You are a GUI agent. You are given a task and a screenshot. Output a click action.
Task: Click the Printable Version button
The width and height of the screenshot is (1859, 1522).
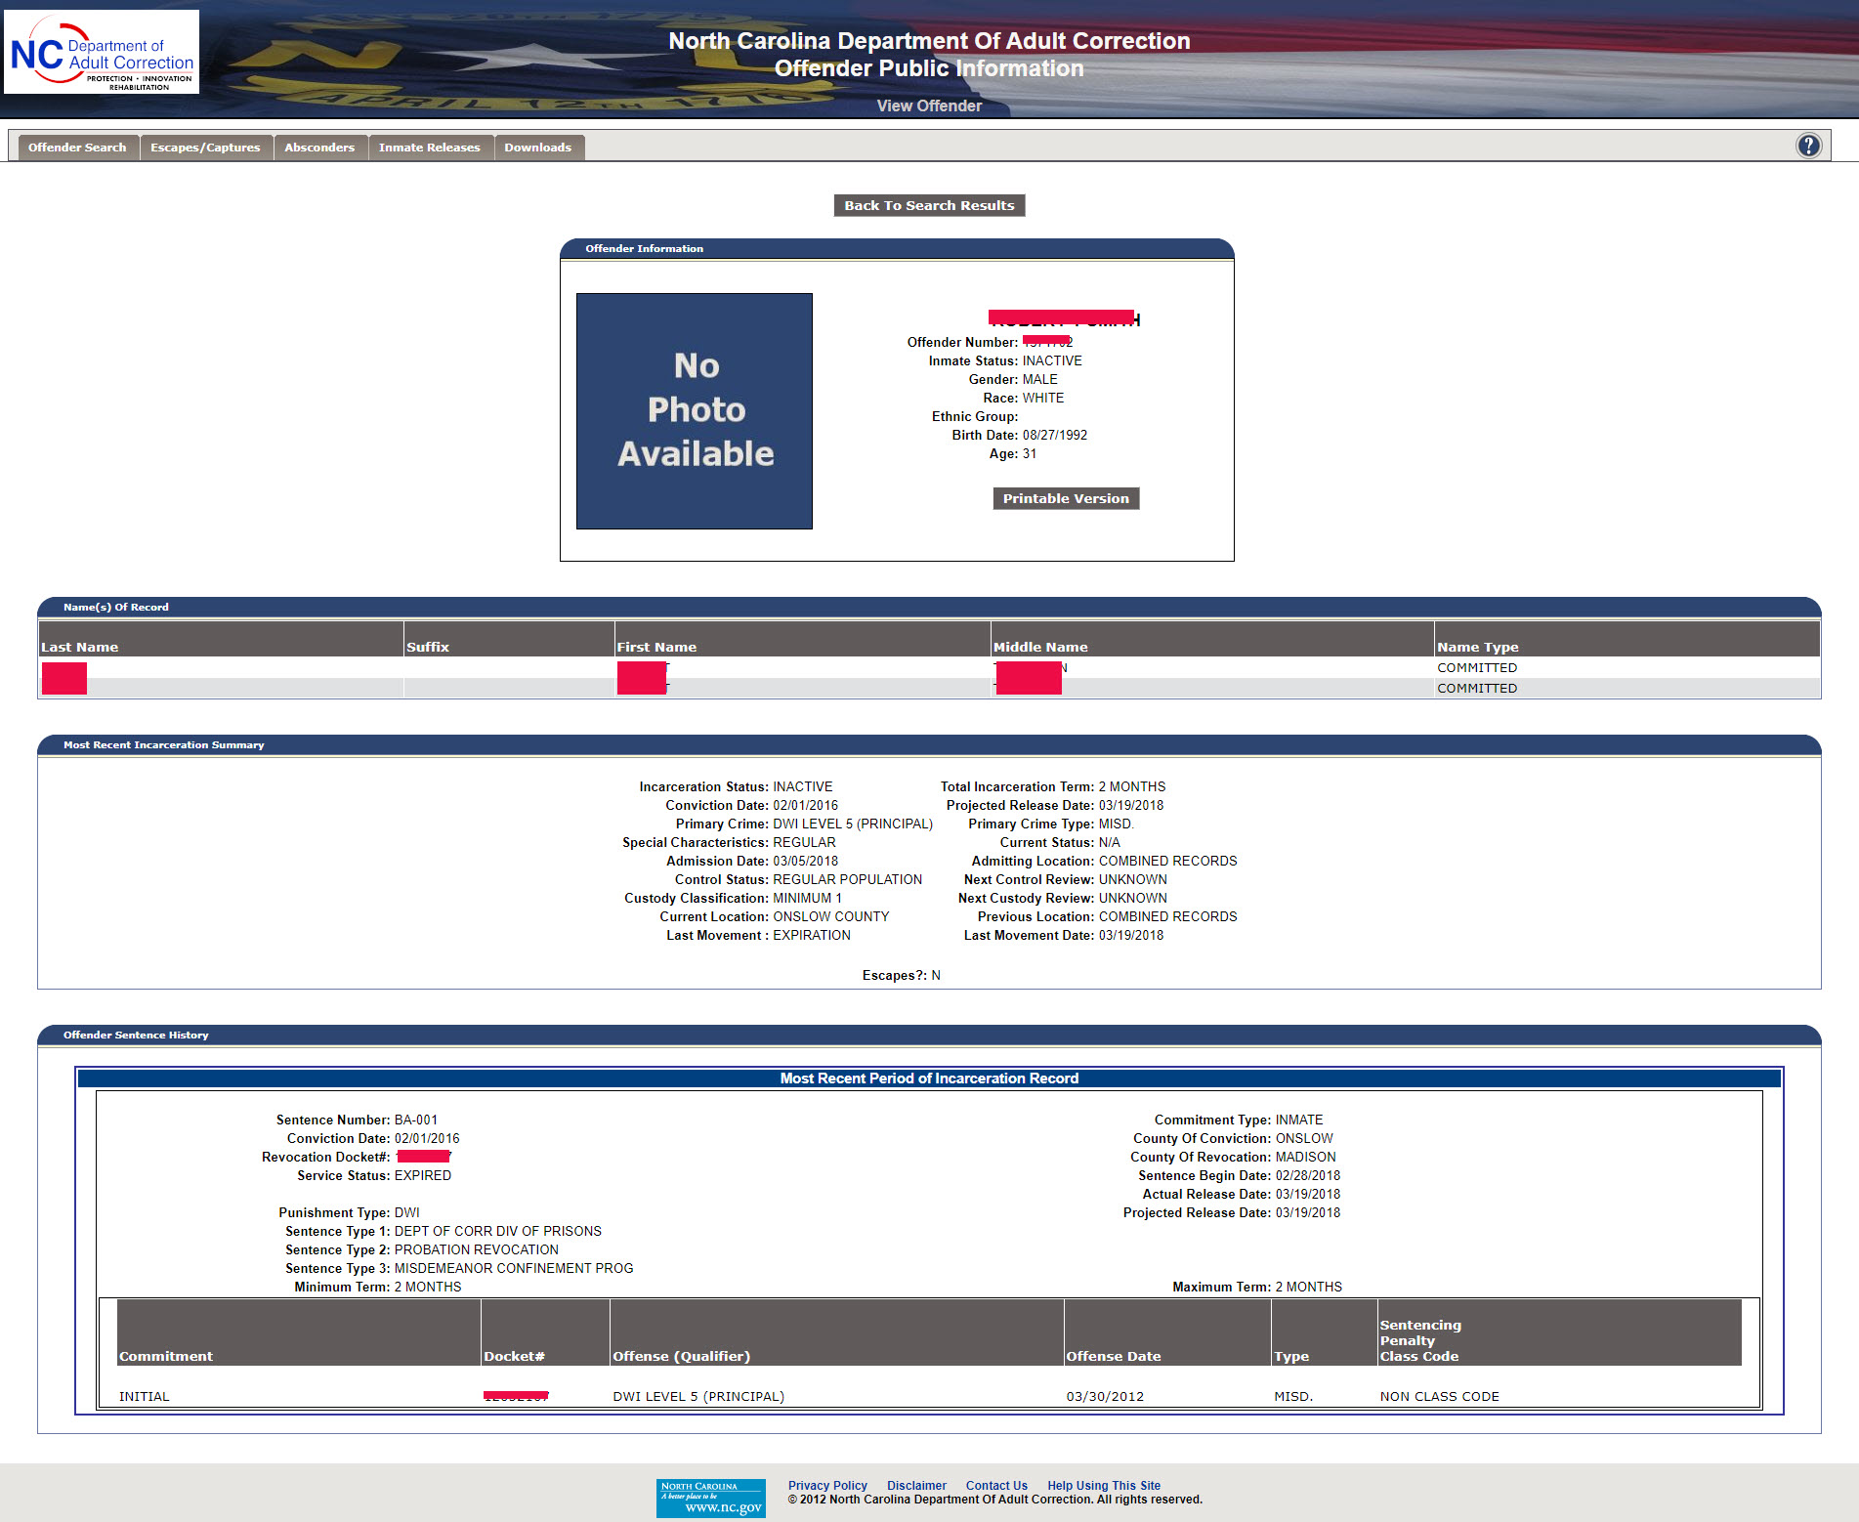point(1065,498)
